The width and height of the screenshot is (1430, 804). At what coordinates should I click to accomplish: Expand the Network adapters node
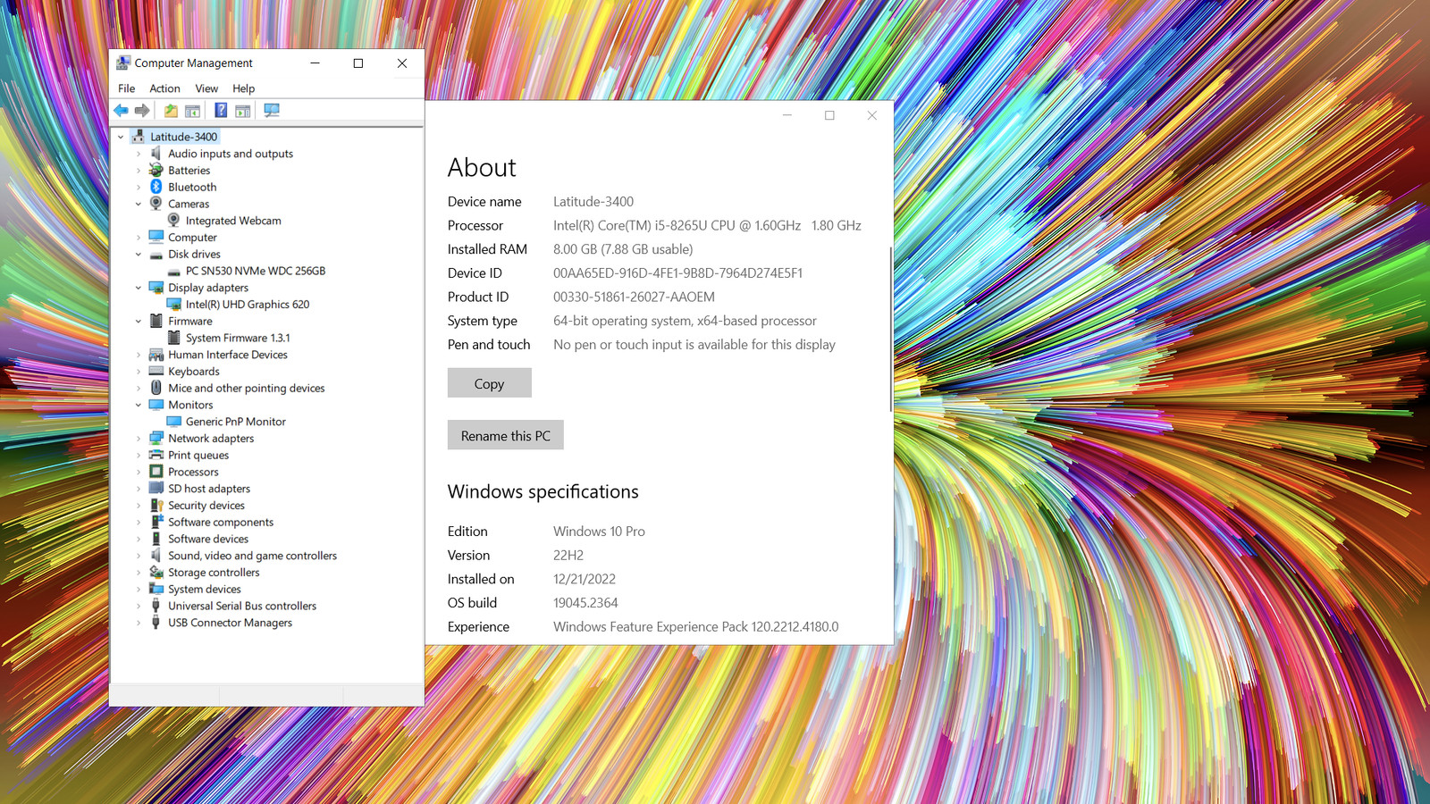coord(139,439)
